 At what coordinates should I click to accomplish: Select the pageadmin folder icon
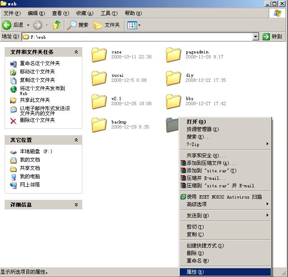pyautogui.click(x=173, y=55)
